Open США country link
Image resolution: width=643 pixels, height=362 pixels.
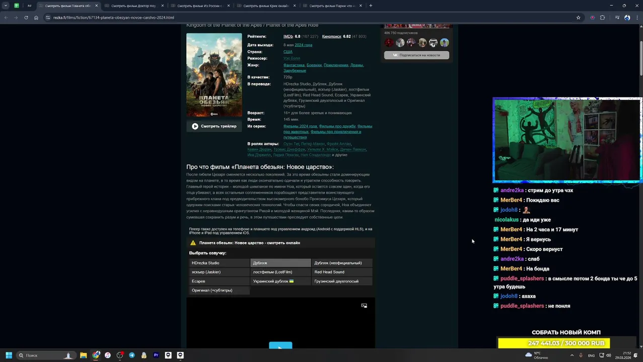point(288,52)
